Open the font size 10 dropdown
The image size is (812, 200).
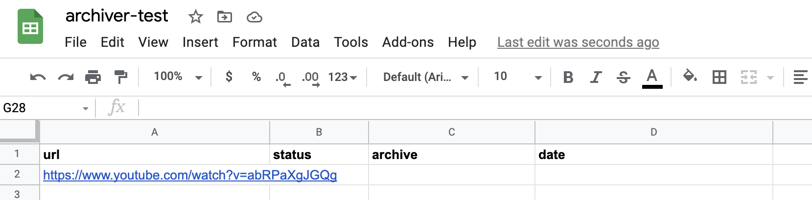(517, 77)
